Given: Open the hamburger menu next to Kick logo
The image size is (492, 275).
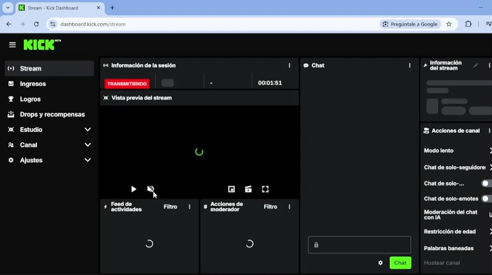Looking at the screenshot, I should [x=12, y=45].
